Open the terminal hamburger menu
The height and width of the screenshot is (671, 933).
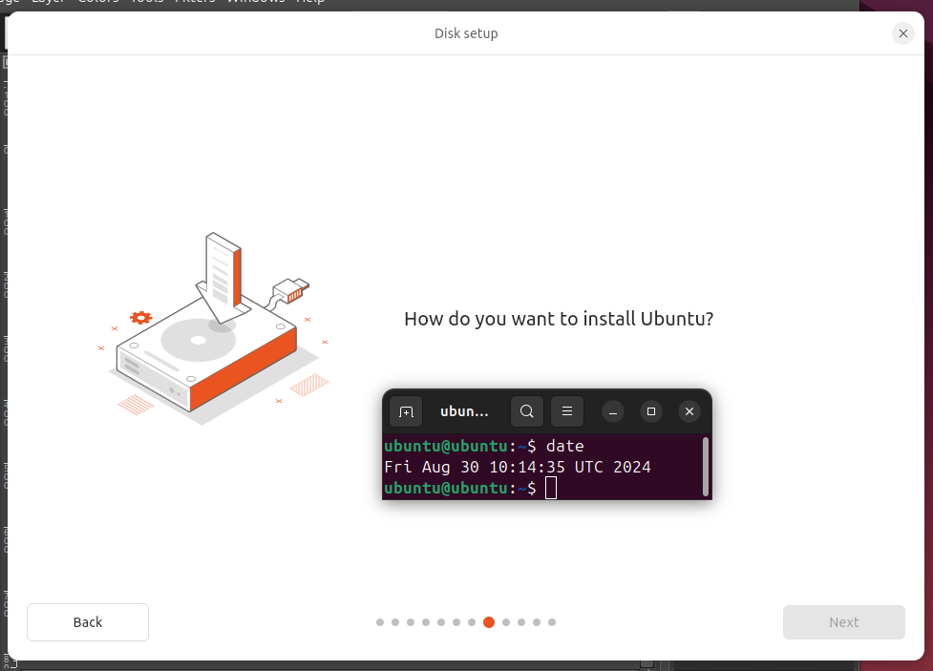567,411
